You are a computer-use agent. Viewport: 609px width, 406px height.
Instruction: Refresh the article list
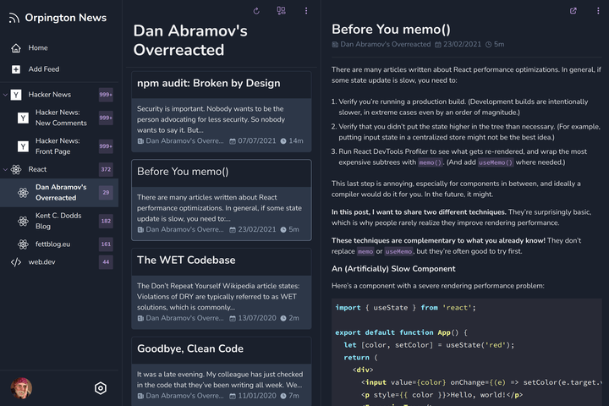[x=256, y=11]
